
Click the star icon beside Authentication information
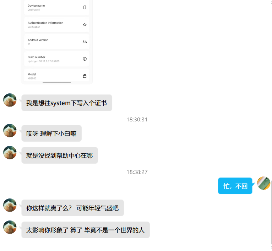tap(85, 24)
